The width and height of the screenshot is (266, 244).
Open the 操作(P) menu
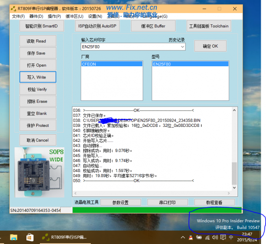click(54, 16)
